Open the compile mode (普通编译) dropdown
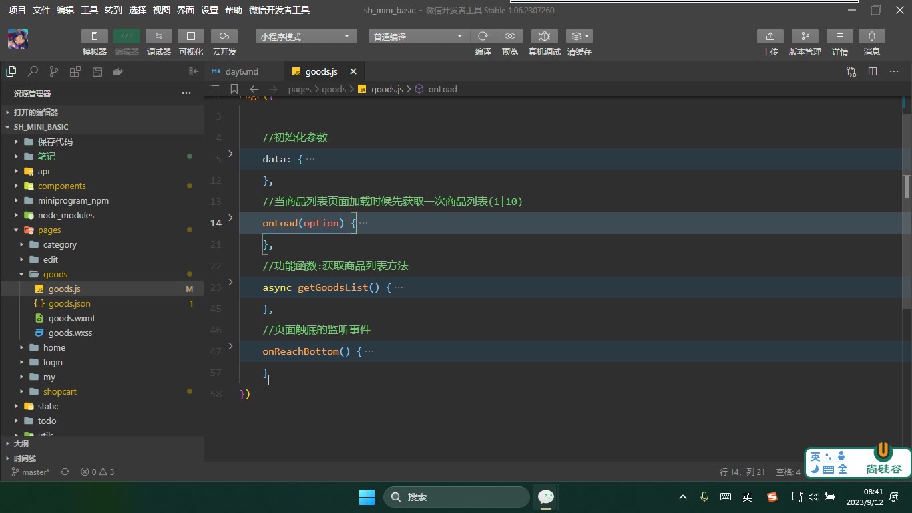912x513 pixels. pos(419,37)
